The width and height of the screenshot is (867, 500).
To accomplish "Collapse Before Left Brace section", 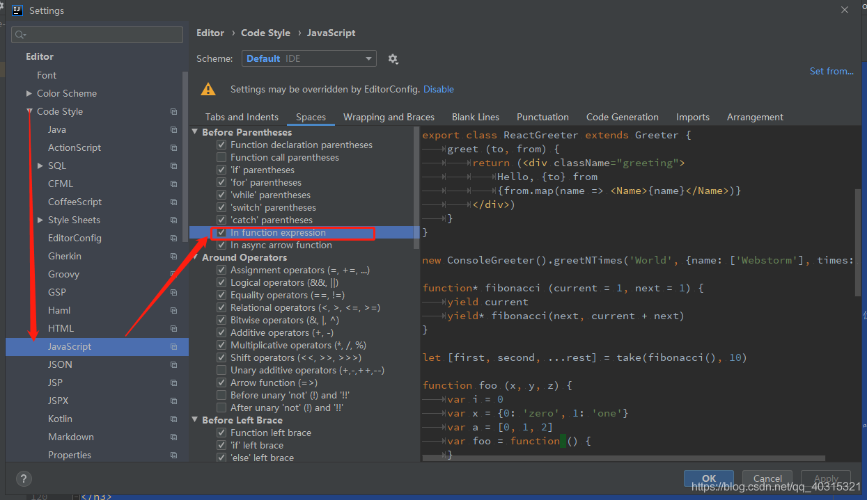I will pyautogui.click(x=195, y=420).
